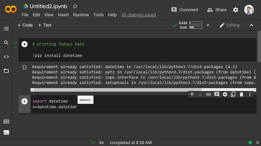Image resolution: width=261 pixels, height=146 pixels.
Task: Open the Colab logo home link
Action: (11, 9)
